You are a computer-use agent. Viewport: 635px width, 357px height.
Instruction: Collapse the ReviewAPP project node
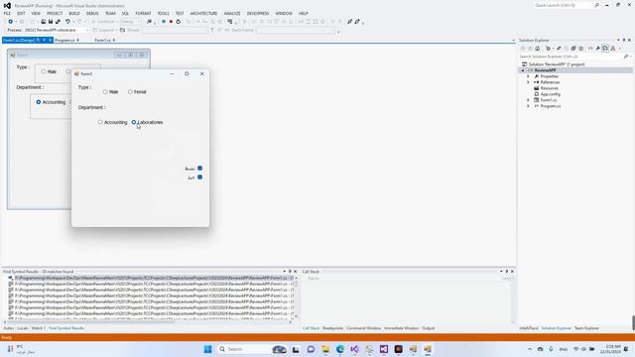point(523,70)
